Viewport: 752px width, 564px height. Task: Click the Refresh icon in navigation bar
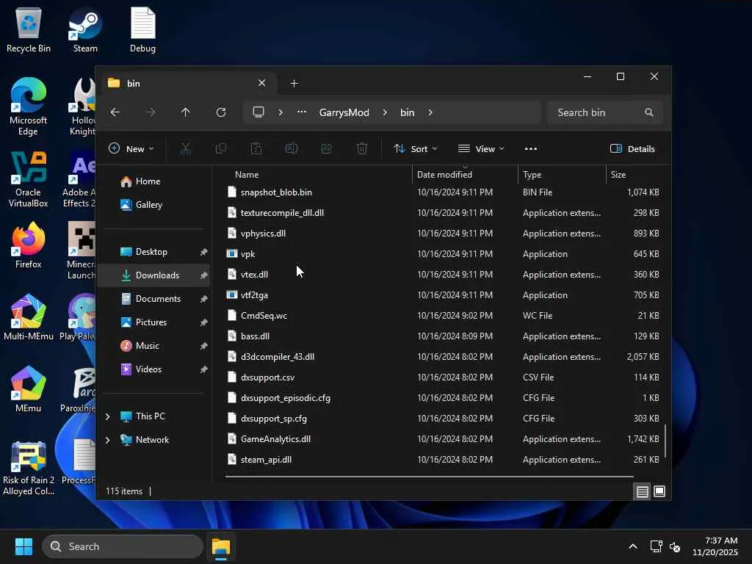220,112
